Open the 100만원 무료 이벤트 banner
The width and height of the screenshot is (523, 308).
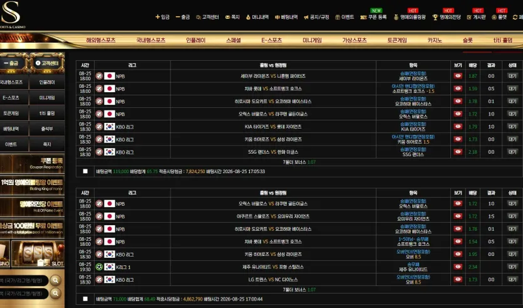click(32, 228)
